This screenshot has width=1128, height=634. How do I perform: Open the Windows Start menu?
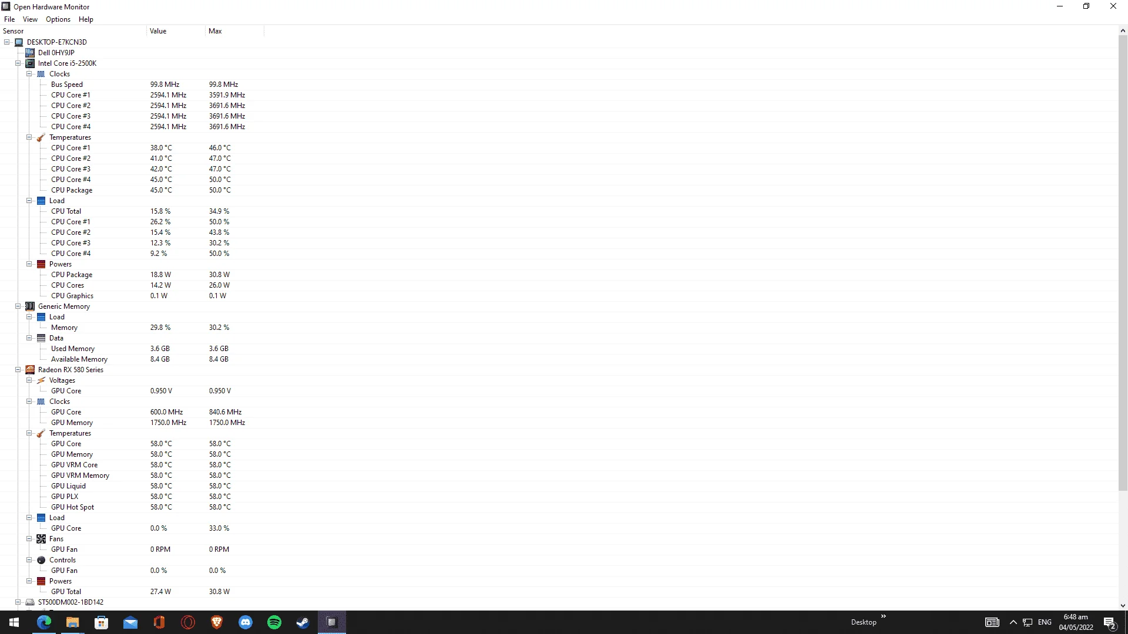(x=14, y=622)
